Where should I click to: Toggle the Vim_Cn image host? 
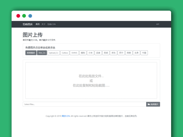pos(42,53)
